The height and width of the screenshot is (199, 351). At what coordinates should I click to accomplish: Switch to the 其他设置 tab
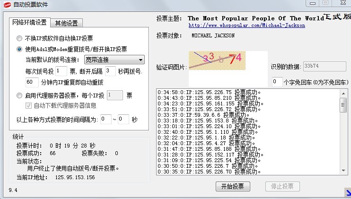(x=67, y=23)
